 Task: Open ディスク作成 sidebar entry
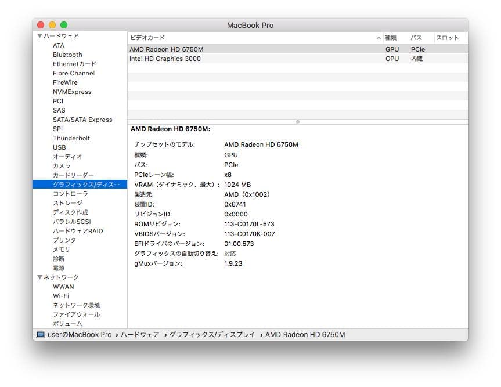tap(70, 212)
